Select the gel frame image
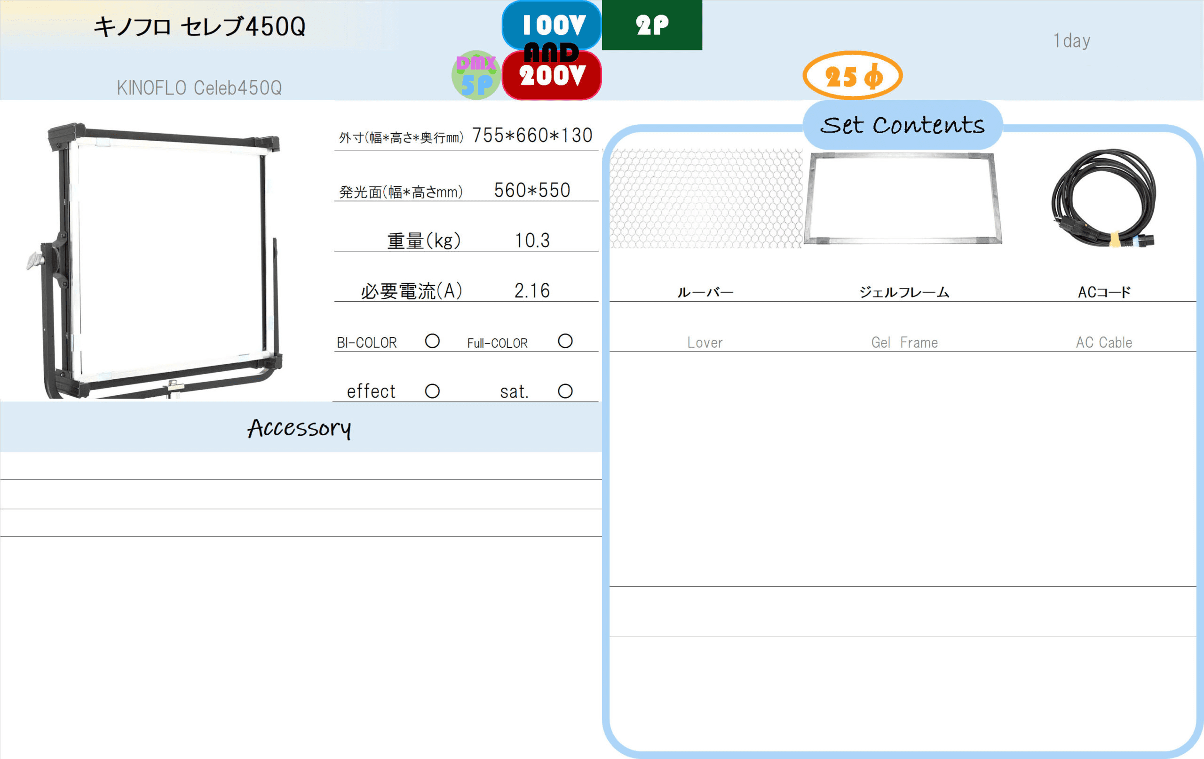Image resolution: width=1204 pixels, height=759 pixels. point(903,199)
